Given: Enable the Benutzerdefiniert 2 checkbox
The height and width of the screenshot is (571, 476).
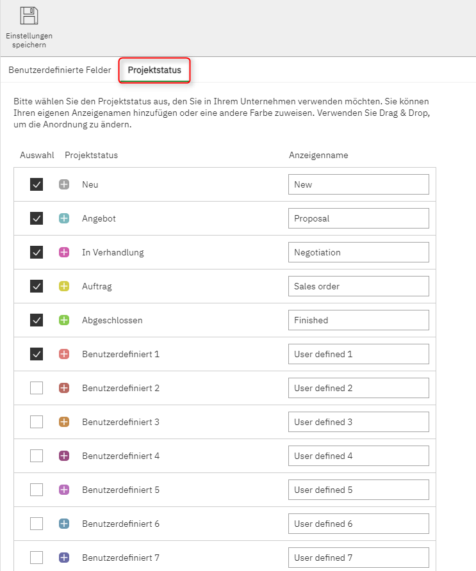Looking at the screenshot, I should pyautogui.click(x=37, y=388).
